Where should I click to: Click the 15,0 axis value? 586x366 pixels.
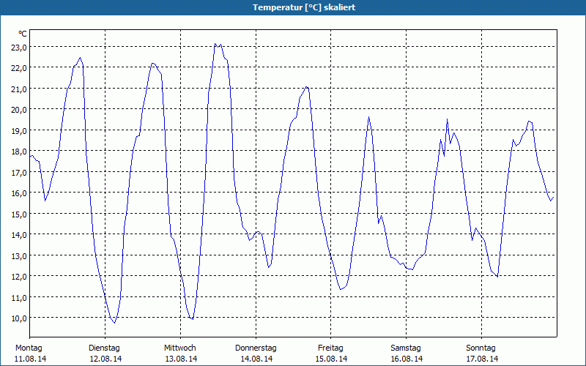(x=19, y=214)
